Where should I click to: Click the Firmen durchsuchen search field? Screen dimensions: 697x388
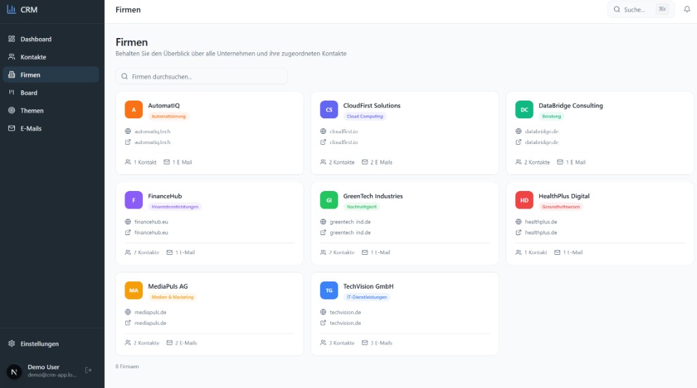coord(201,77)
